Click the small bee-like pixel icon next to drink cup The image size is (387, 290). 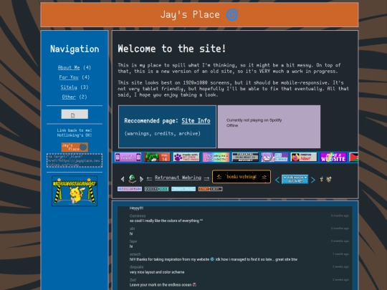329,179
